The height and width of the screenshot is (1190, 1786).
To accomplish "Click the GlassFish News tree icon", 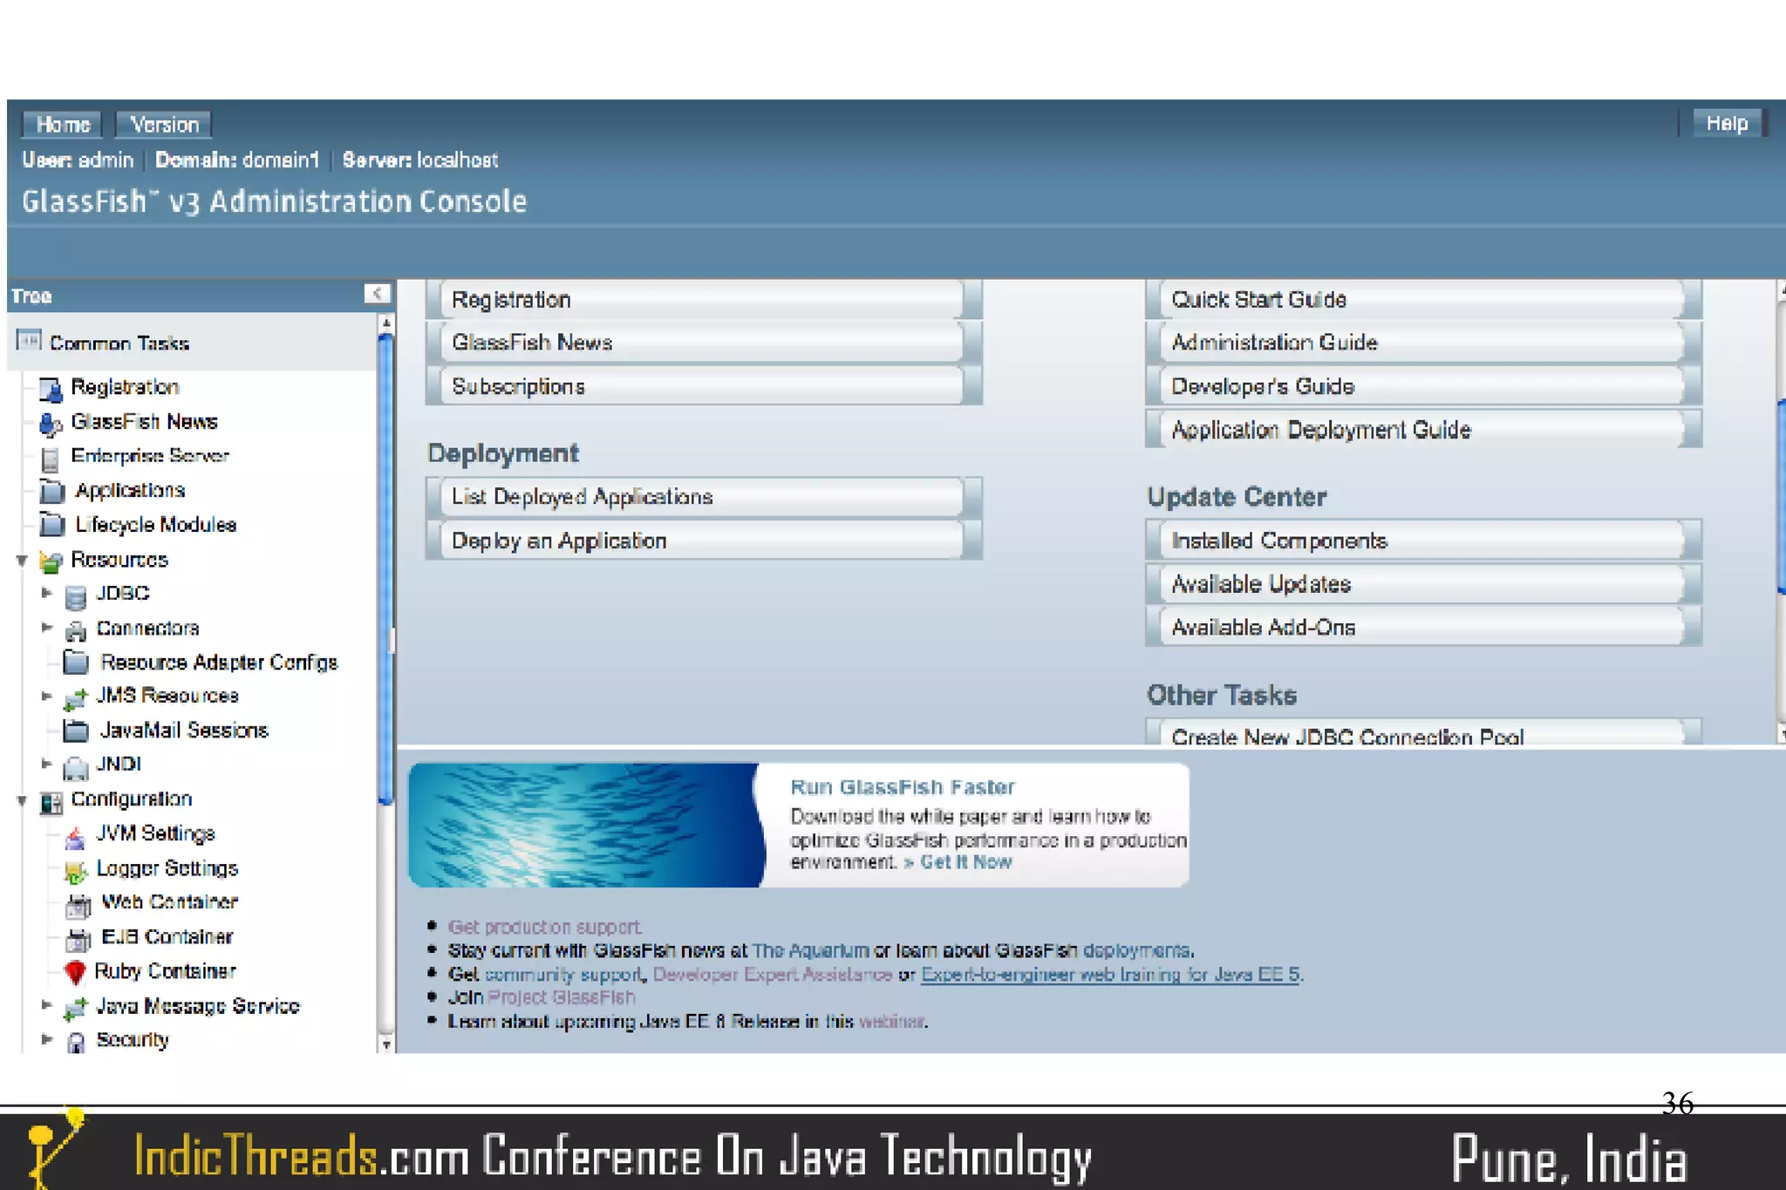I will click(x=51, y=424).
